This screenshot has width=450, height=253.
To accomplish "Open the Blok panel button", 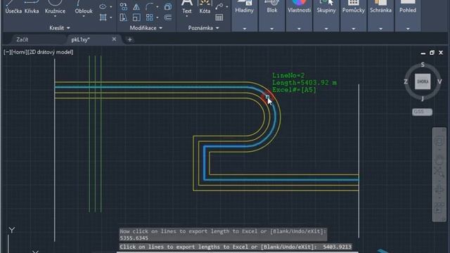I will 272,7.
